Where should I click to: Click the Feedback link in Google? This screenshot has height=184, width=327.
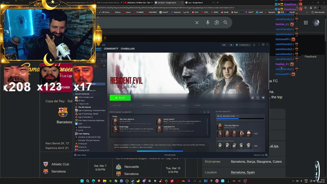tap(310, 56)
